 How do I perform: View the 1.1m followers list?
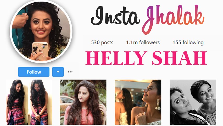[143, 43]
